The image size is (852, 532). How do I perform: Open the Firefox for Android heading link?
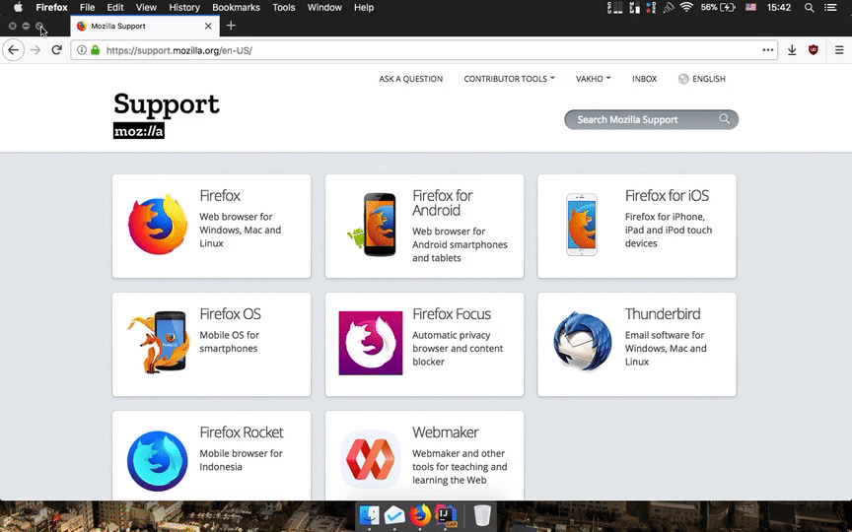tap(443, 203)
